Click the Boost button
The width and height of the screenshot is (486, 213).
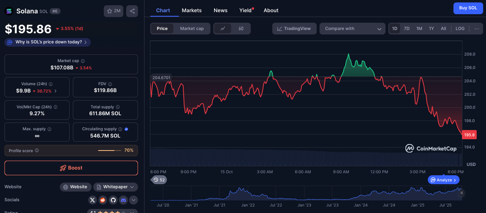coord(71,168)
